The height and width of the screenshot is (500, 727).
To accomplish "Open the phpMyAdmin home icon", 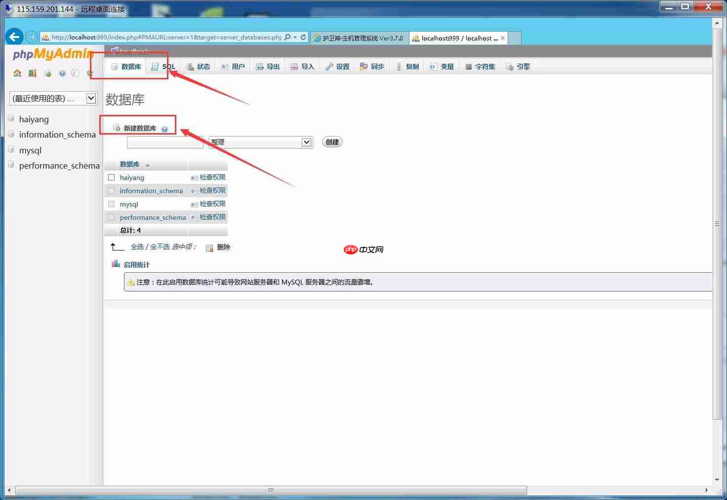I will coord(17,72).
